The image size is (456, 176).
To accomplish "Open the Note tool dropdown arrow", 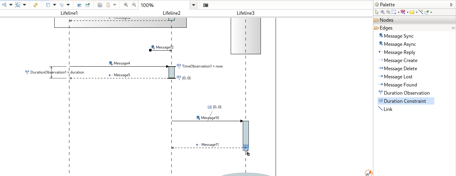I will 416,12.
